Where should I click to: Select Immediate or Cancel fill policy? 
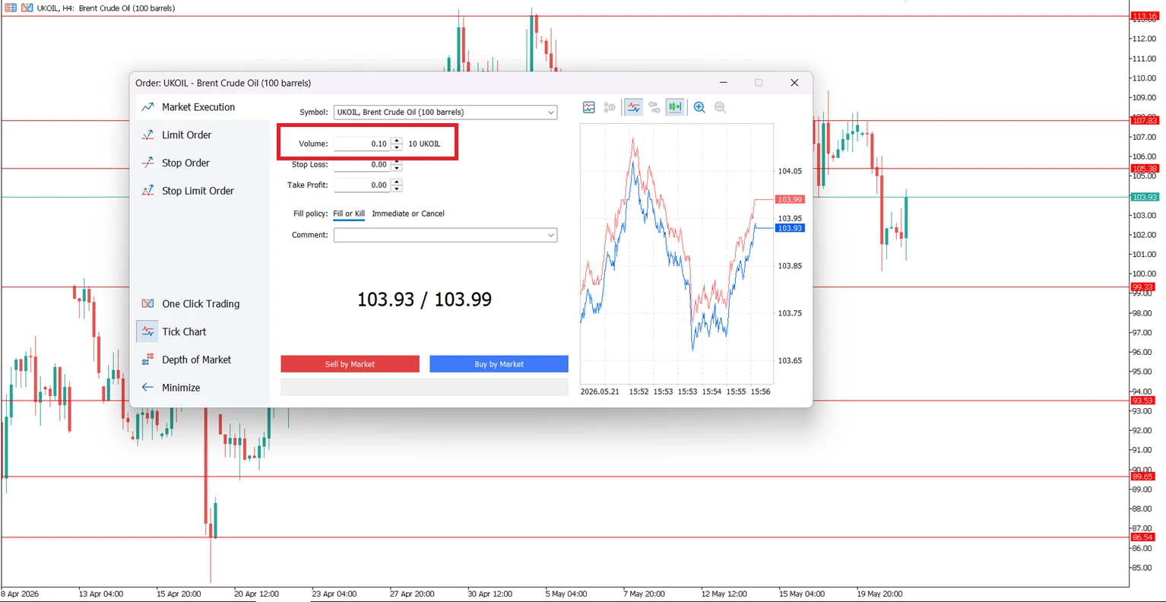(x=408, y=214)
